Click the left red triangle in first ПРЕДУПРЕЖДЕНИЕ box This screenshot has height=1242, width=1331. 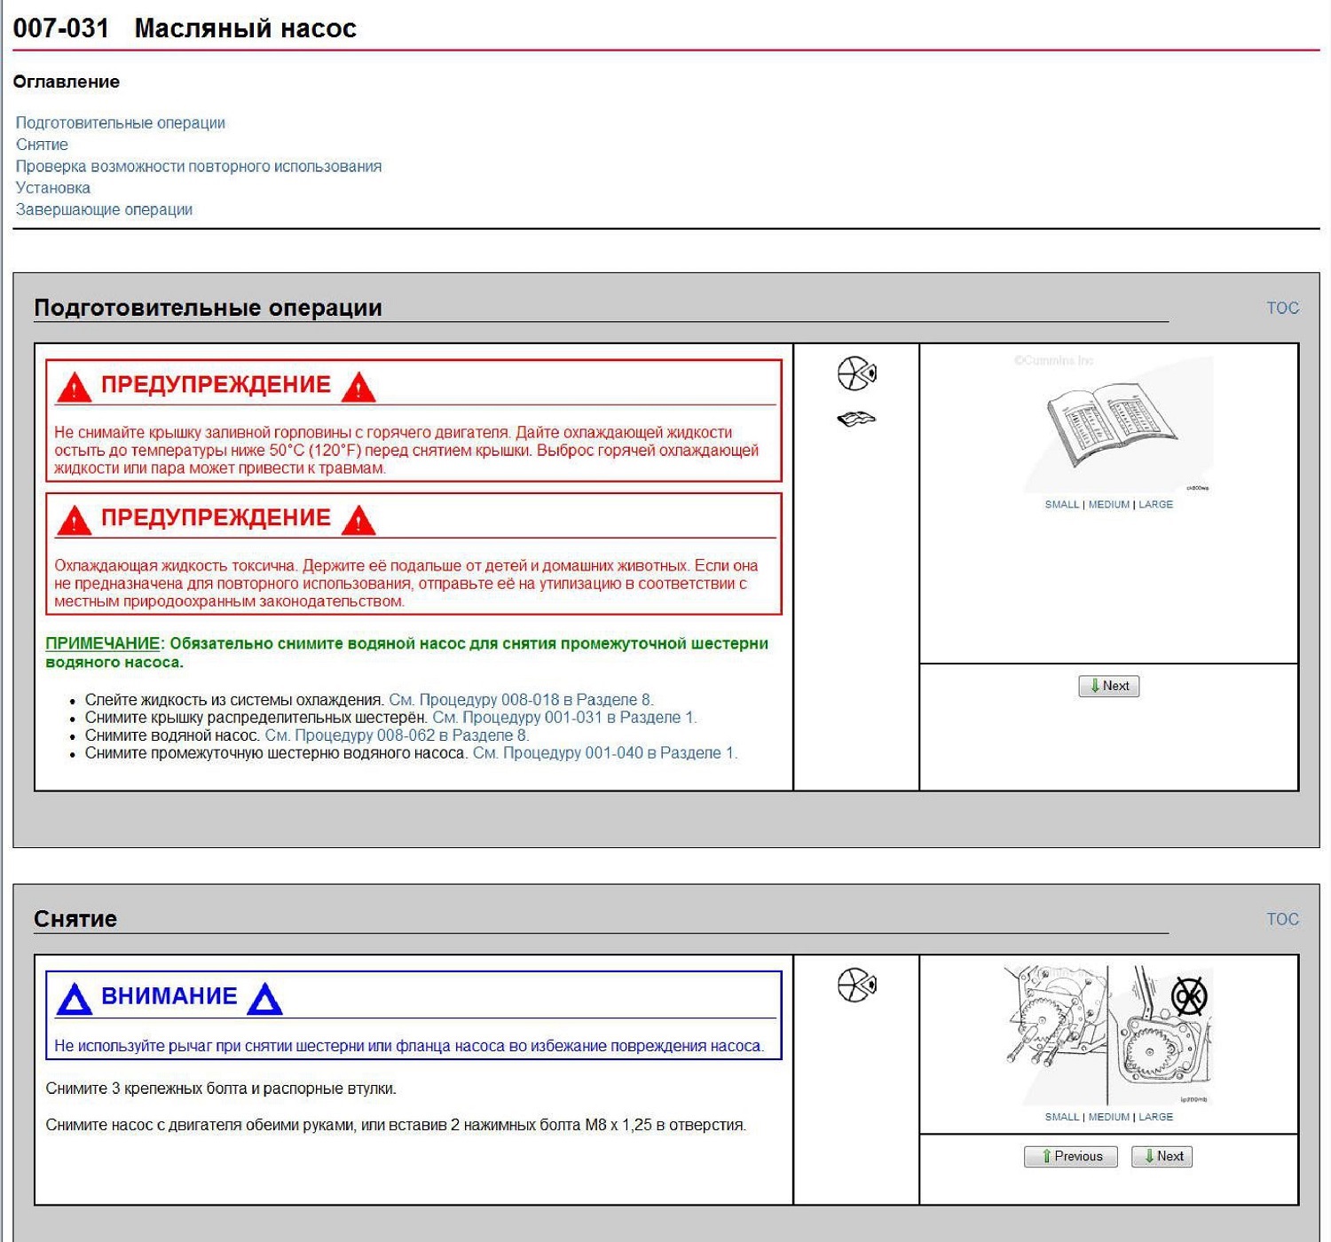pyautogui.click(x=74, y=388)
